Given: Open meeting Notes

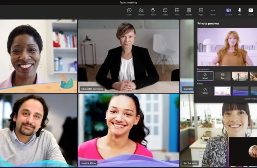Looking at the screenshot, I should pyautogui.click(x=189, y=12).
